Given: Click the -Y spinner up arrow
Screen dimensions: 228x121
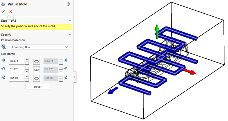Looking at the screenshot, I should (61, 68).
